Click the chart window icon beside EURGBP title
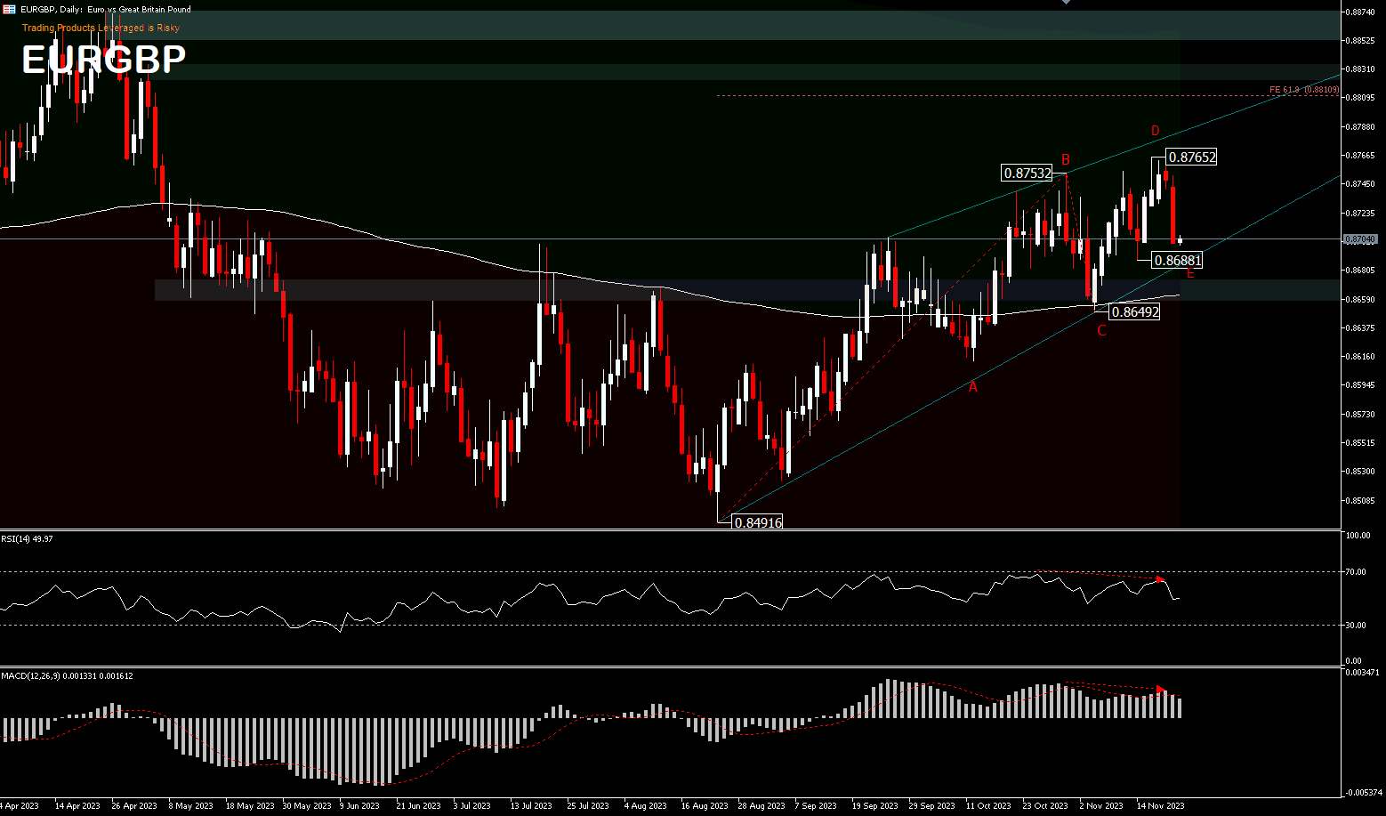This screenshot has height=816, width=1386. pyautogui.click(x=9, y=9)
